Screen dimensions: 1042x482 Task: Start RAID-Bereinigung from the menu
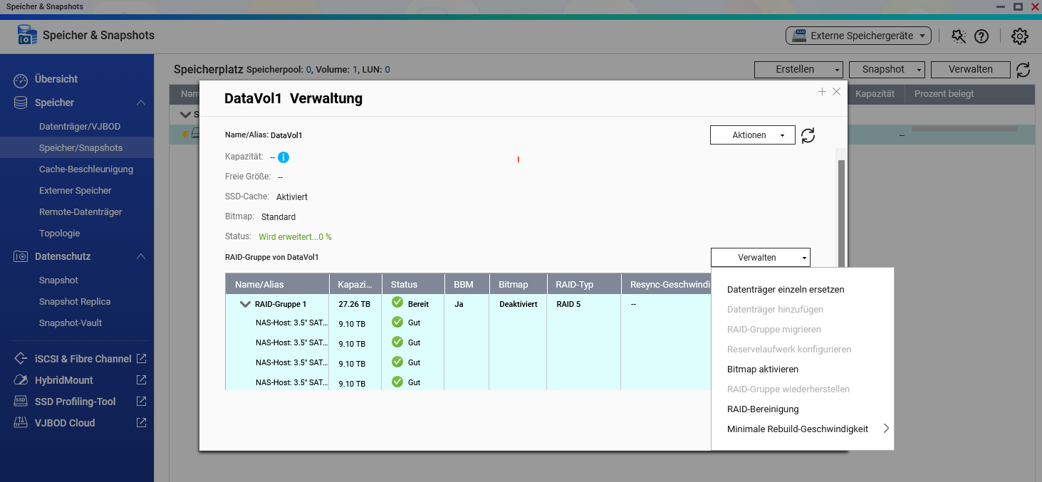(762, 409)
